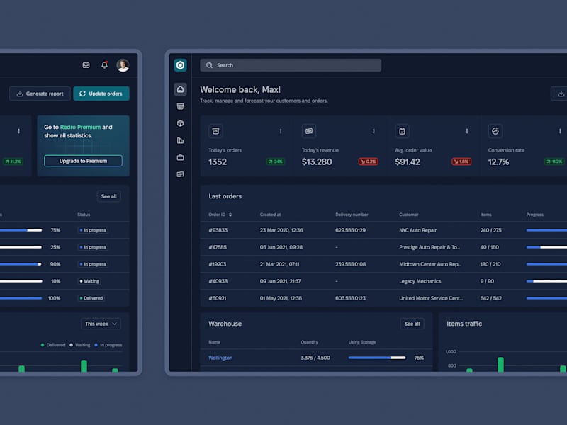Click customer NYC Auto Repair
This screenshot has height=425, width=567.
pyautogui.click(x=417, y=230)
